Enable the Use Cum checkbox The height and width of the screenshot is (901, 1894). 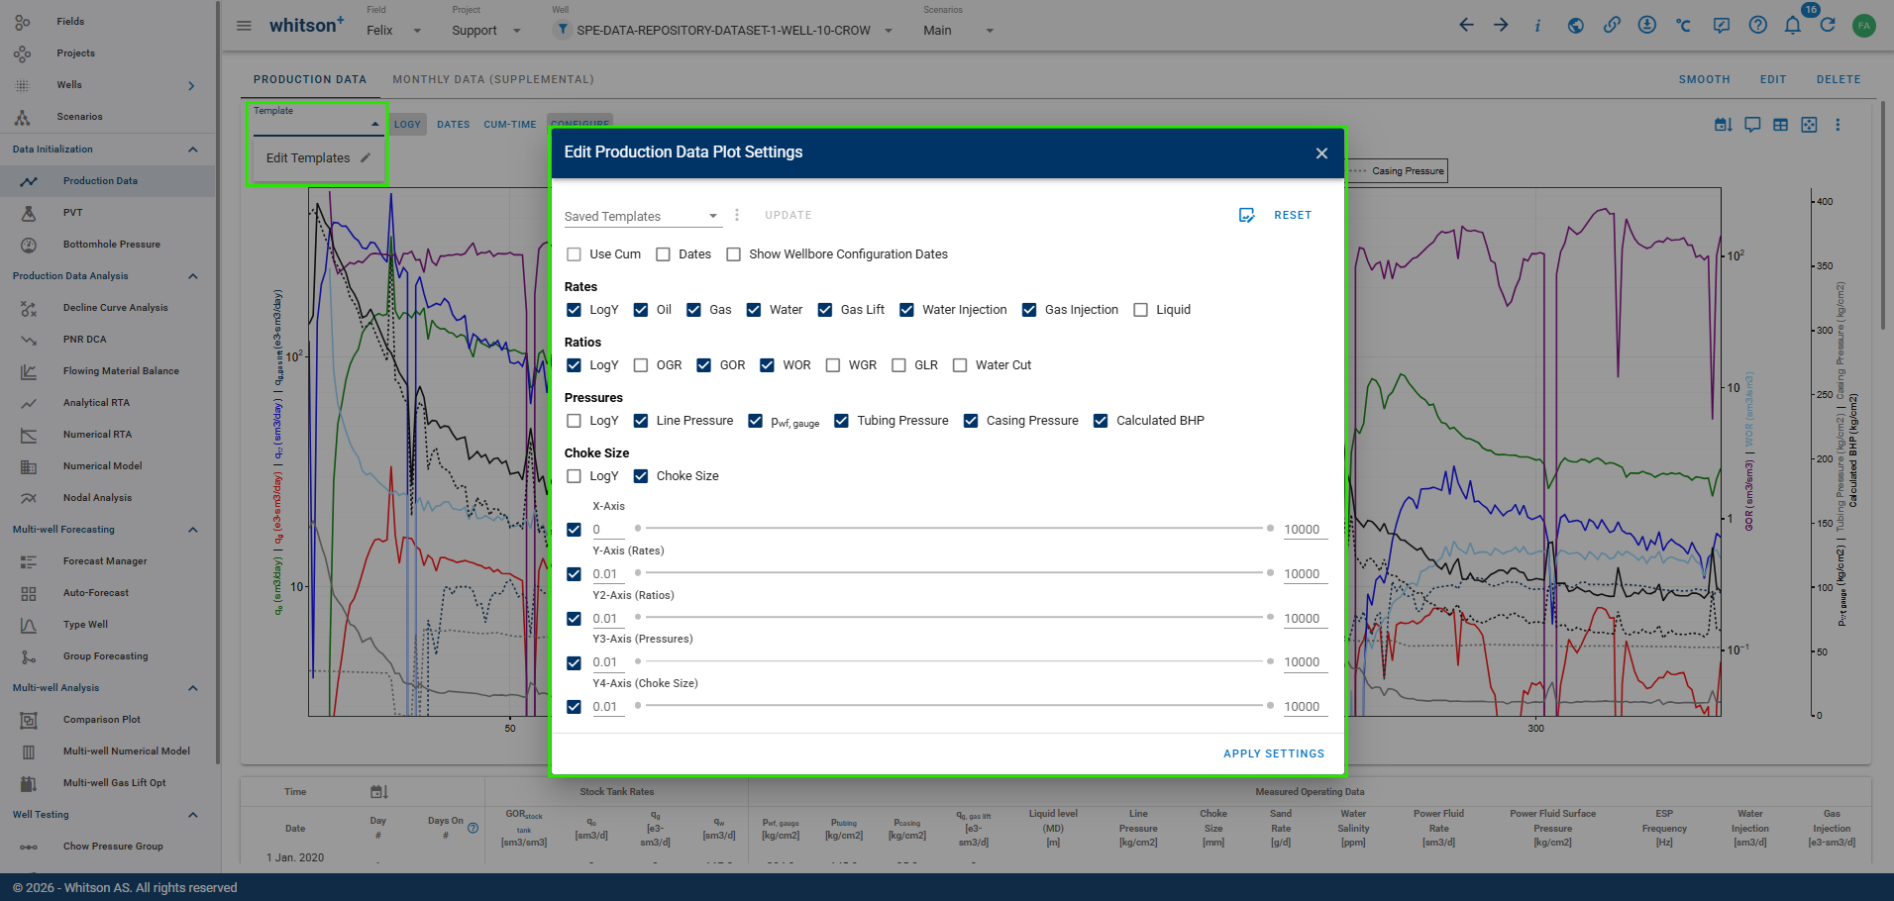574,254
